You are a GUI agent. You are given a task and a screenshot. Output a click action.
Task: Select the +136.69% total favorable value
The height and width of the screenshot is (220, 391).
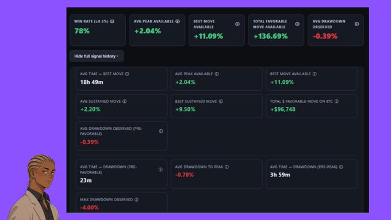(x=271, y=36)
